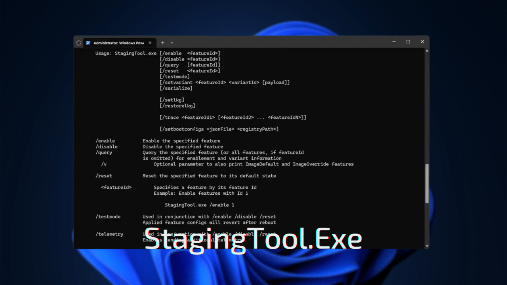Click "Reset the specified feature to its default state"
The width and height of the screenshot is (507, 285).
tap(209, 176)
